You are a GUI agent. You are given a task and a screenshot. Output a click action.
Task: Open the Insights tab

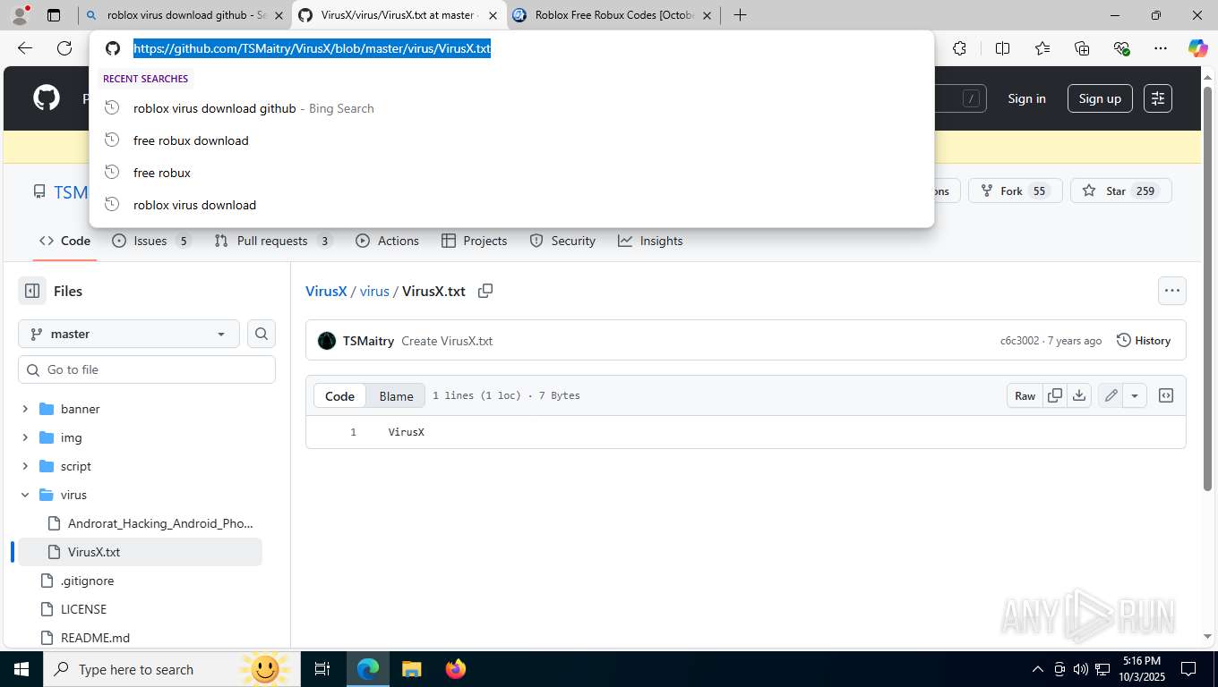click(650, 241)
